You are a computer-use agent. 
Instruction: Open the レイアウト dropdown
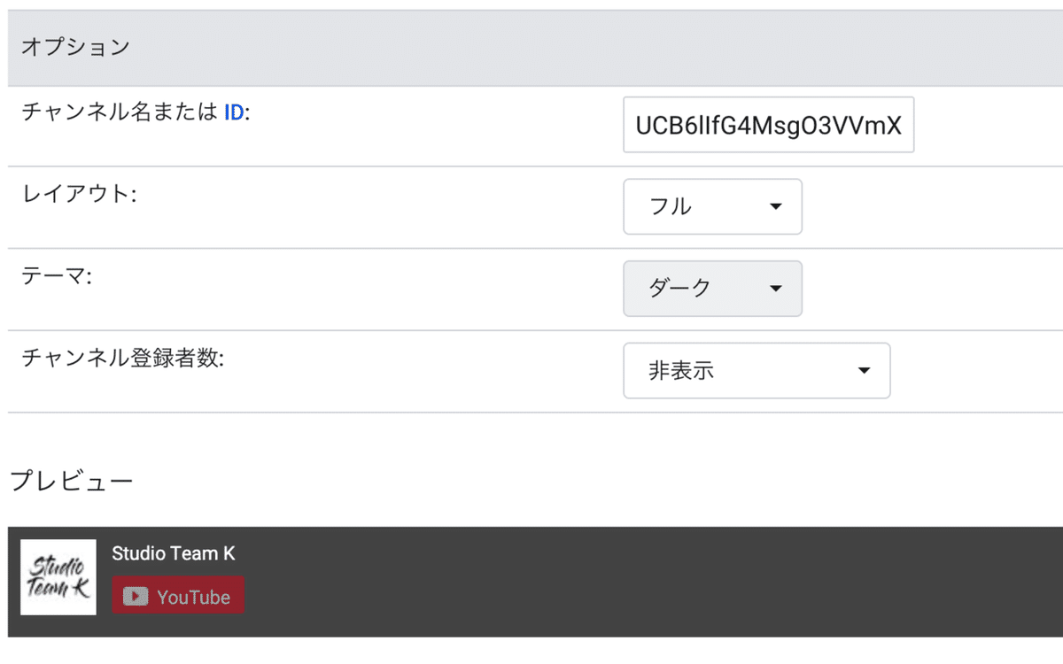712,207
